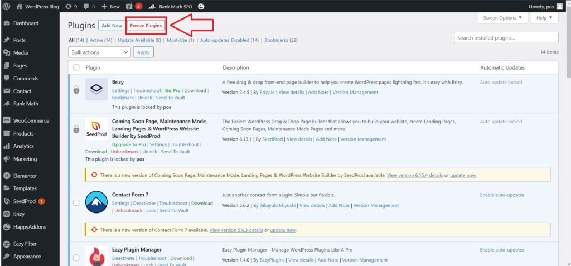Open HappyAddons icon in sidebar

click(7, 226)
